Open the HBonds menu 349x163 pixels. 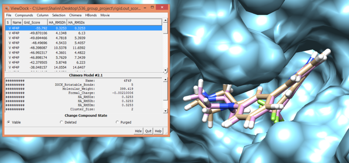(x=91, y=15)
